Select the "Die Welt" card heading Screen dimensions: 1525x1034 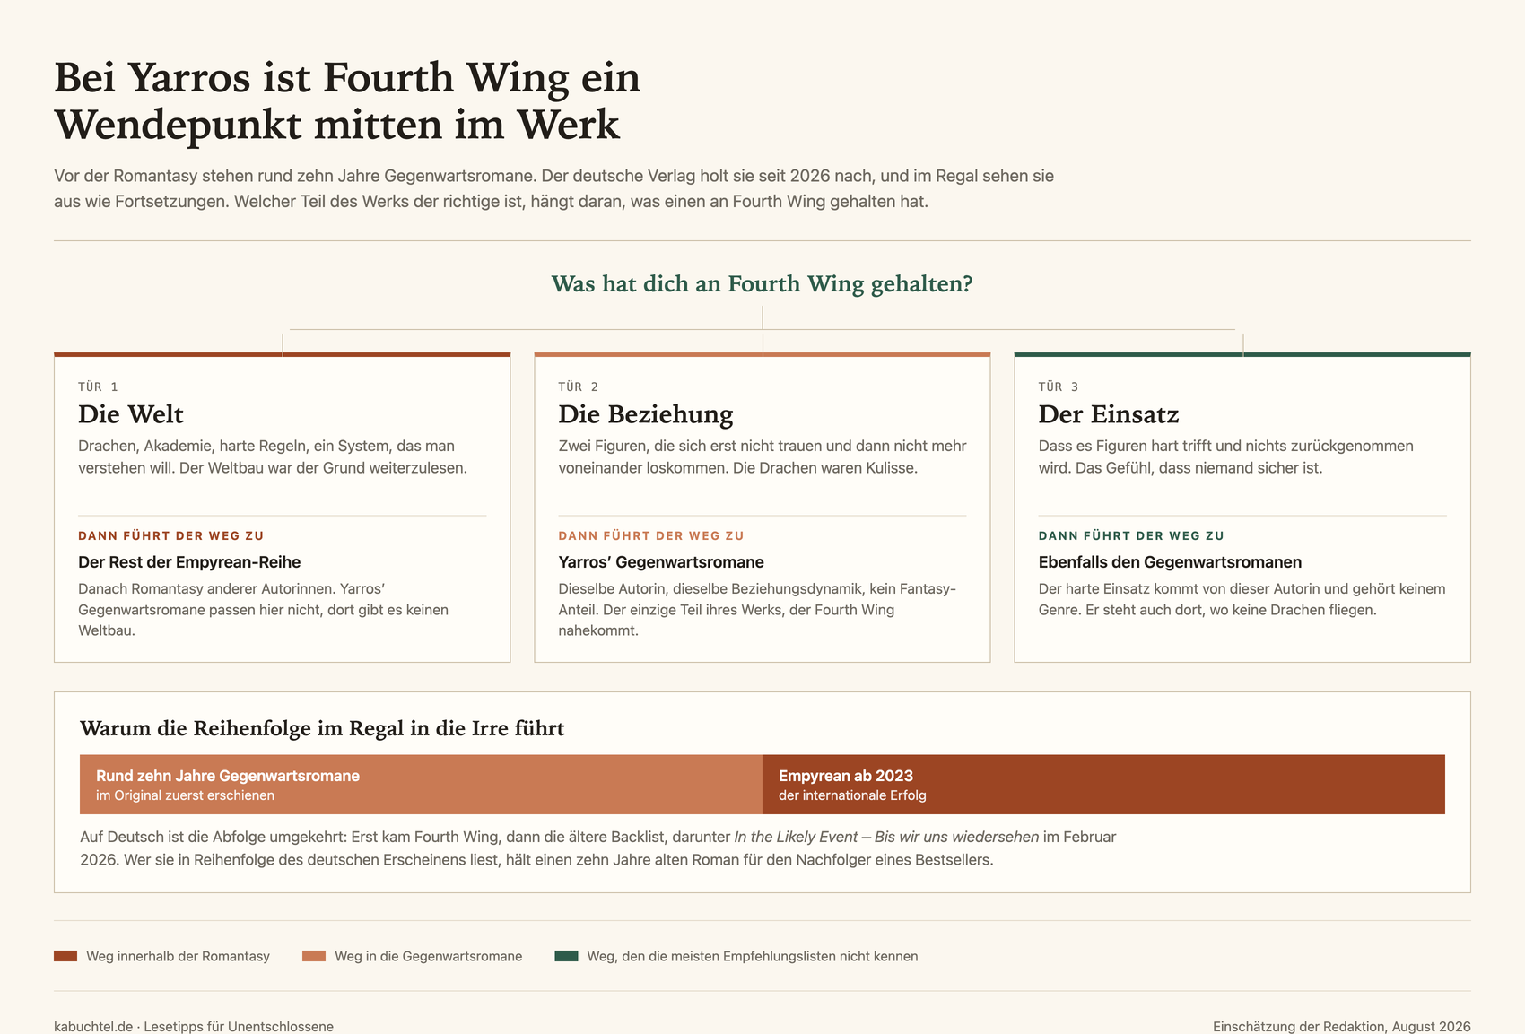click(x=131, y=414)
